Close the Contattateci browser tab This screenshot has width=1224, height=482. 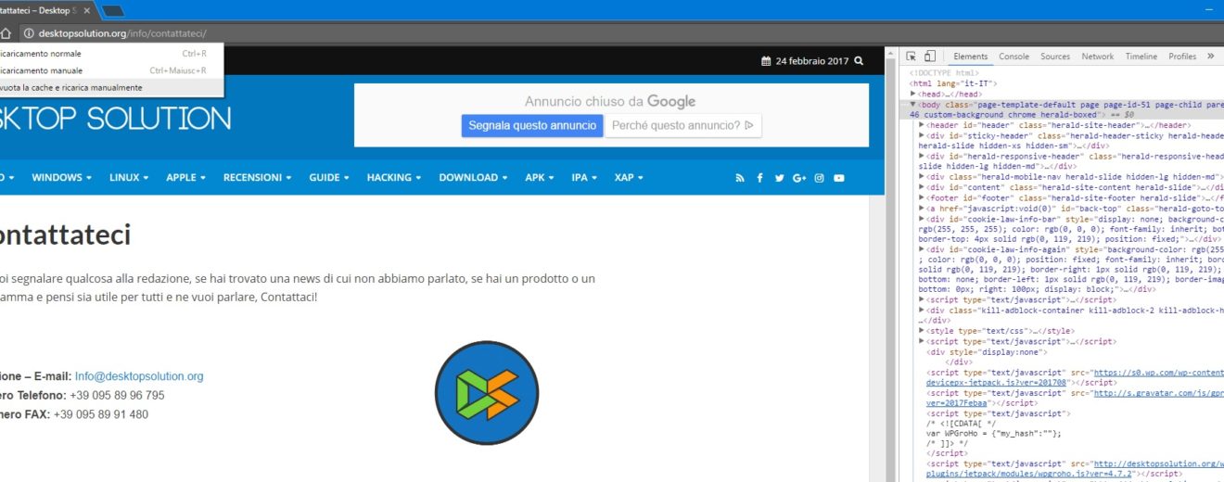tap(87, 10)
